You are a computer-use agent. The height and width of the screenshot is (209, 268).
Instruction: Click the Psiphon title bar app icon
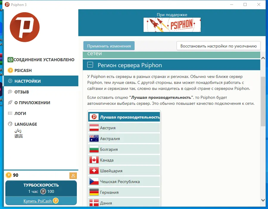click(7, 4)
